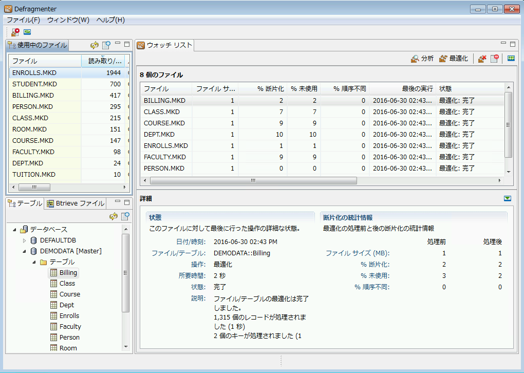Click the stop-analysis icon in main toolbar
The width and height of the screenshot is (524, 373).
(x=15, y=32)
